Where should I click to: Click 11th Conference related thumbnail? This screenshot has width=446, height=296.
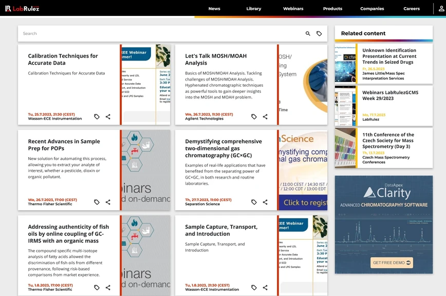(x=345, y=148)
